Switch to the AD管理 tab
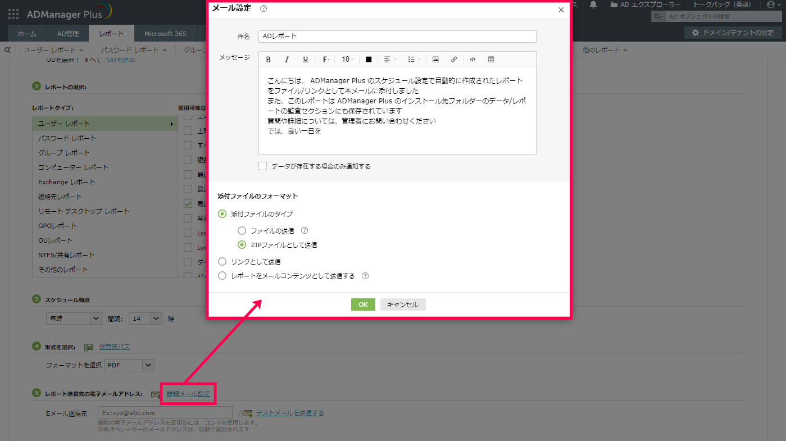786x441 pixels. 68,34
